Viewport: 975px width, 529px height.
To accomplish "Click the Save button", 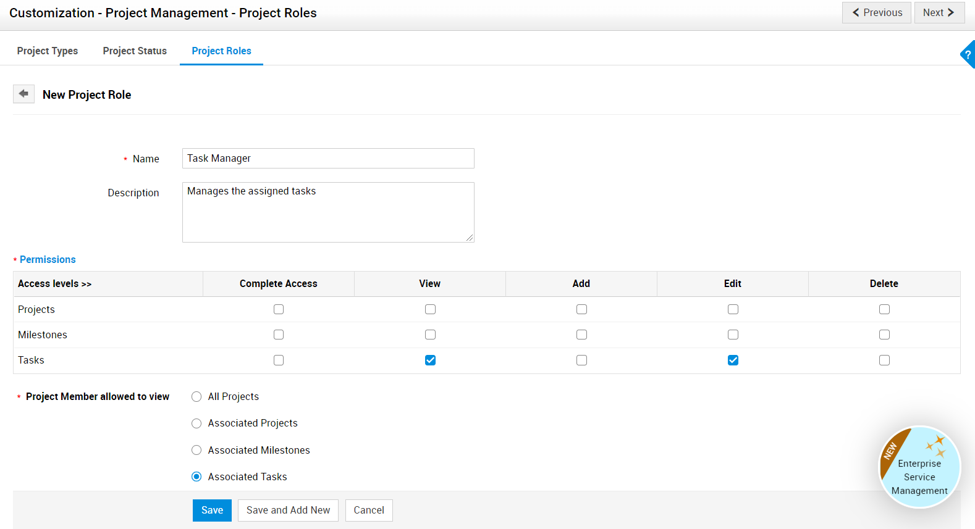I will (x=212, y=510).
